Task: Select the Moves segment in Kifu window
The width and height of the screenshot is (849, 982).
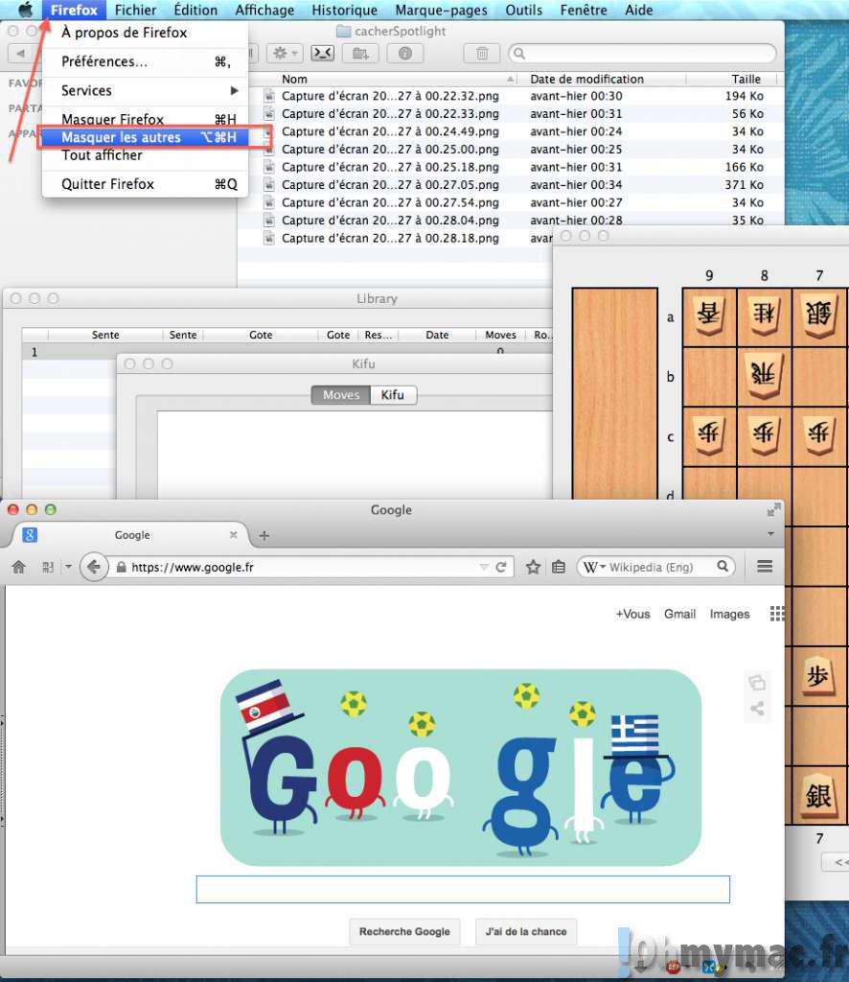Action: pos(341,395)
